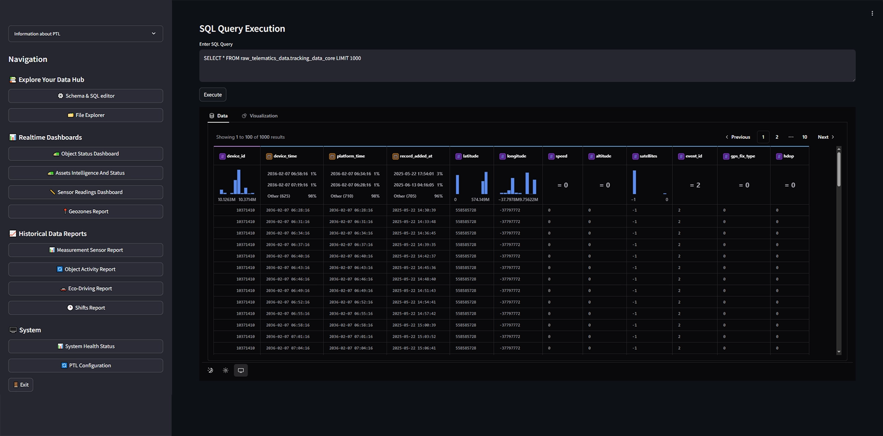Open System Health Status

pyautogui.click(x=85, y=346)
